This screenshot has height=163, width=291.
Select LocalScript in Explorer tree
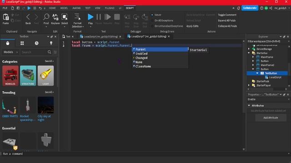click(275, 77)
